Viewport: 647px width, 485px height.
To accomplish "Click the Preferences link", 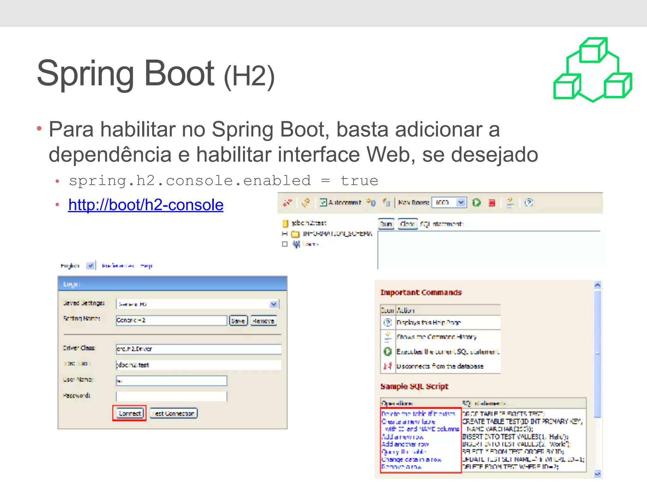I will pyautogui.click(x=118, y=266).
